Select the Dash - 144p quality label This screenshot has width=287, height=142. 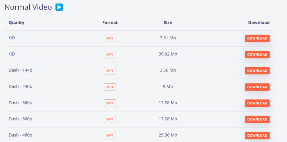click(x=20, y=70)
